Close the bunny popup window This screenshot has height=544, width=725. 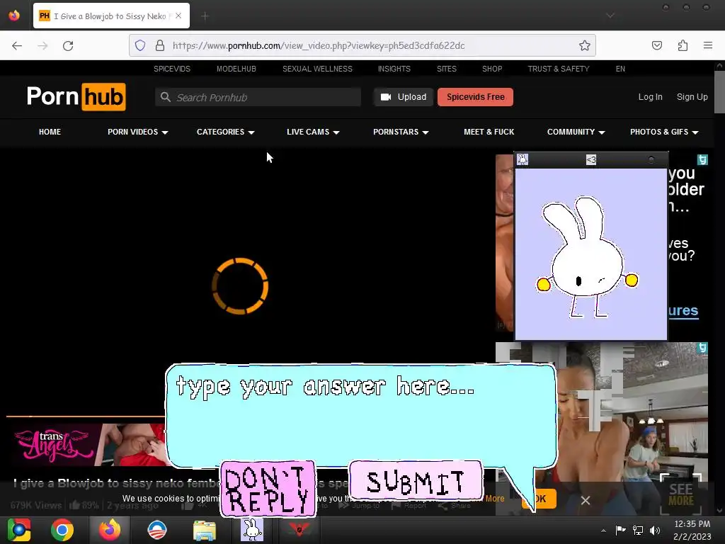(651, 160)
